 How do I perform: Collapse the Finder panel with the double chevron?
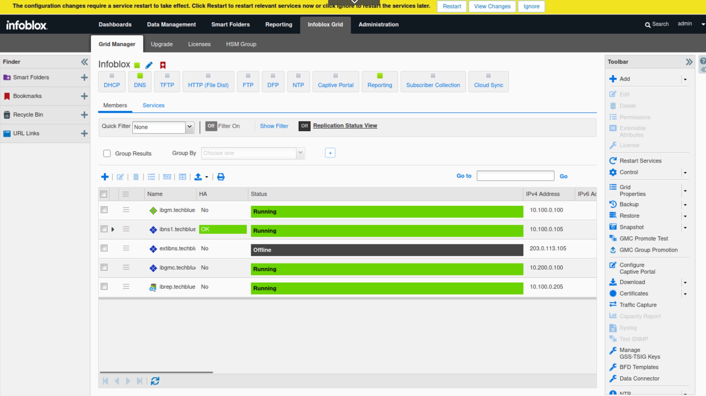coord(84,62)
